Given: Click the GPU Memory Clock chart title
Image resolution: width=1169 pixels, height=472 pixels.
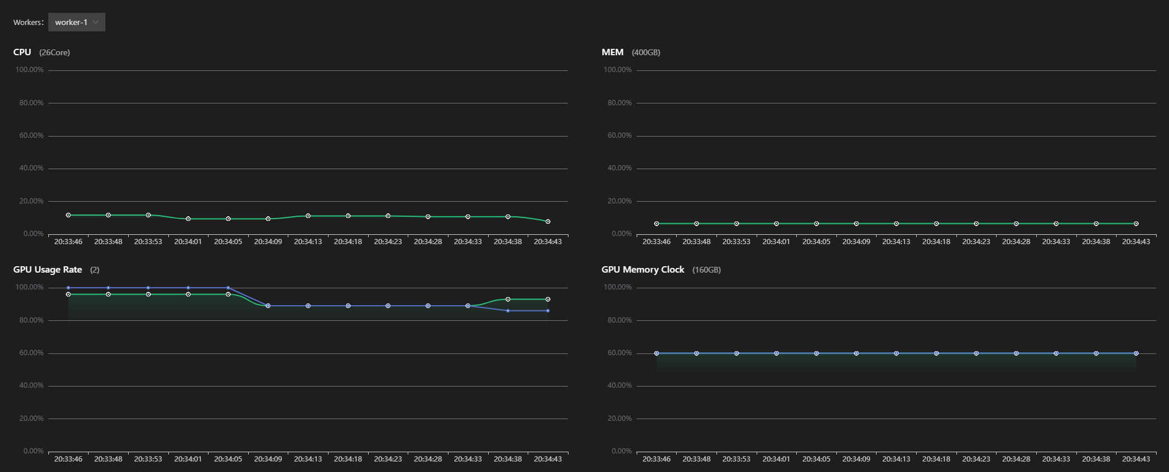Looking at the screenshot, I should tap(642, 270).
